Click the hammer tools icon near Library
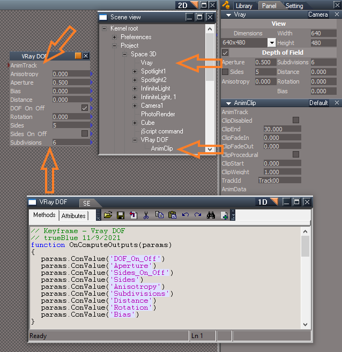 pos(226,5)
